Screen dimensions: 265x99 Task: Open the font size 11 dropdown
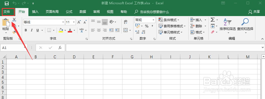tap(74, 22)
